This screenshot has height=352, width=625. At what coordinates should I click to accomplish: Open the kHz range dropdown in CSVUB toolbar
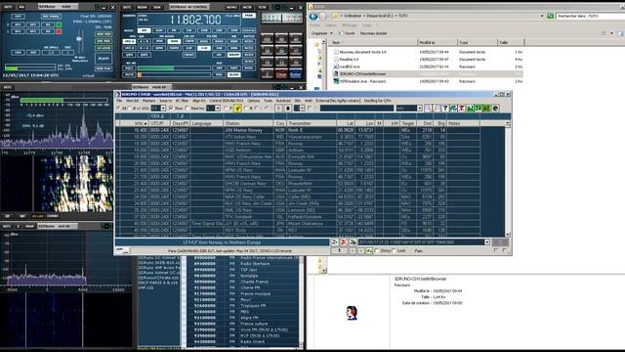tap(163, 109)
